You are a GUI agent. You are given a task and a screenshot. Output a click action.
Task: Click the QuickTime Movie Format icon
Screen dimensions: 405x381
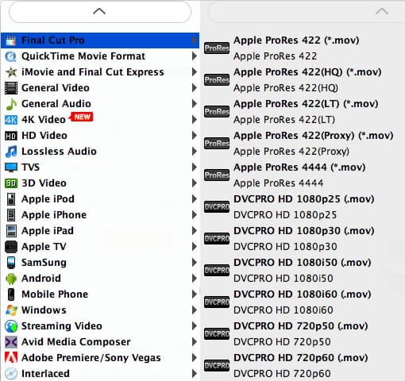11,56
